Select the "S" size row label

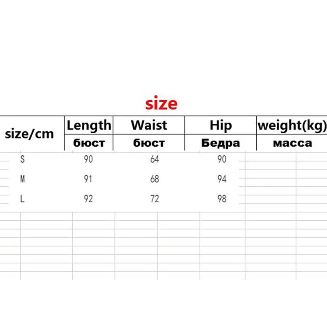[x=22, y=159]
